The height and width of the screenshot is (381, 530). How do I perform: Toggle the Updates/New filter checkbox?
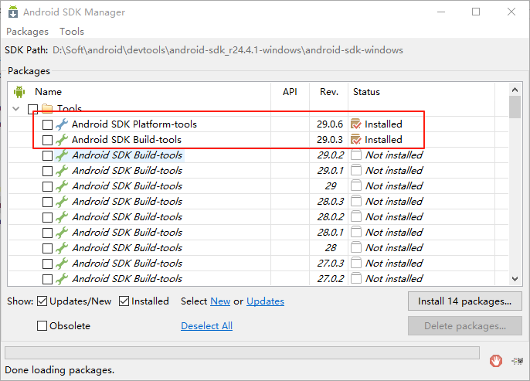[42, 301]
